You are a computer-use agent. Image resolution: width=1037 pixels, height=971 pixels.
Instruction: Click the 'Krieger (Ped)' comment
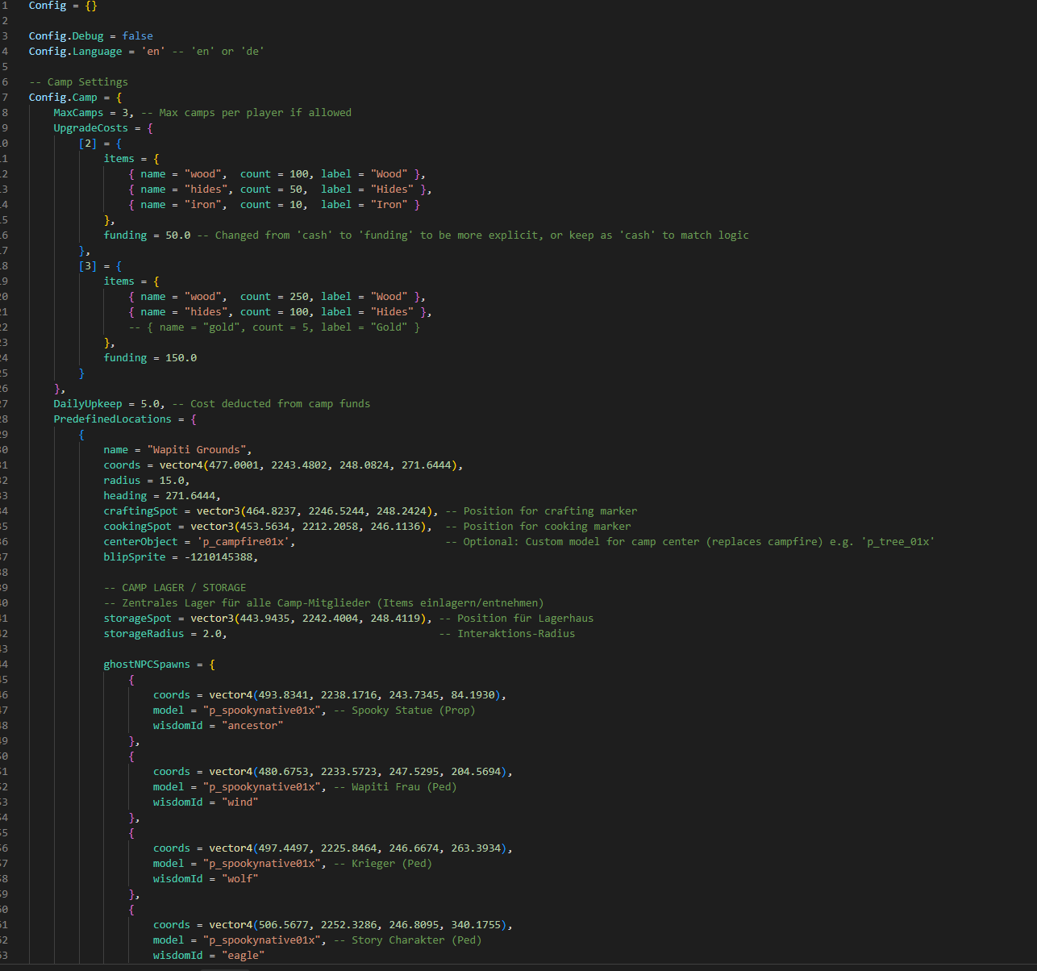point(382,864)
